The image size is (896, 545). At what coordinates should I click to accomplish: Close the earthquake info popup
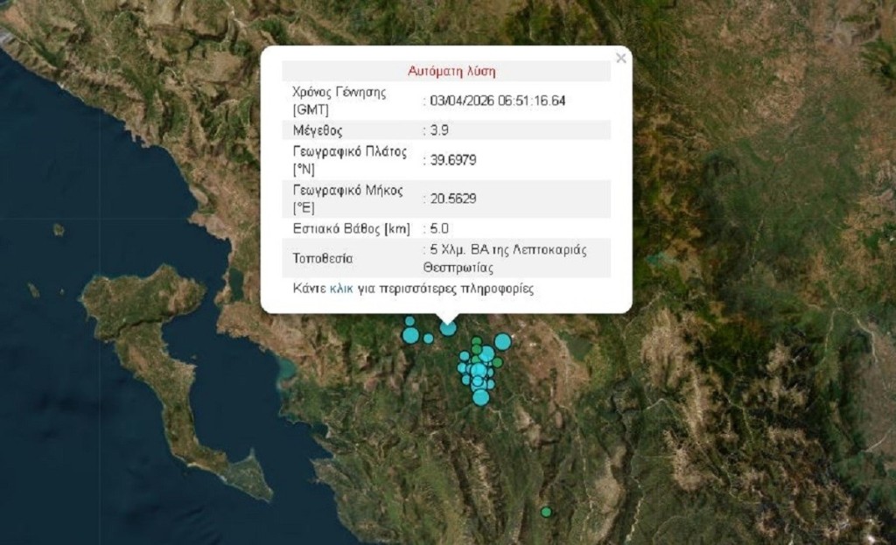tap(620, 59)
